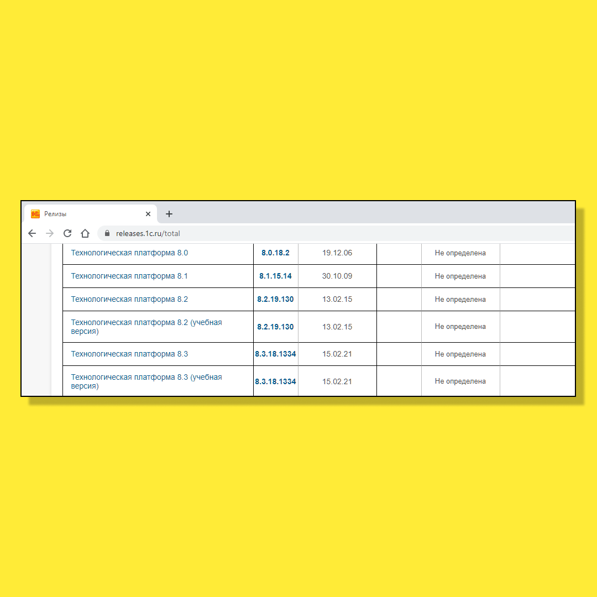Click the date 19.12.06

(x=337, y=253)
